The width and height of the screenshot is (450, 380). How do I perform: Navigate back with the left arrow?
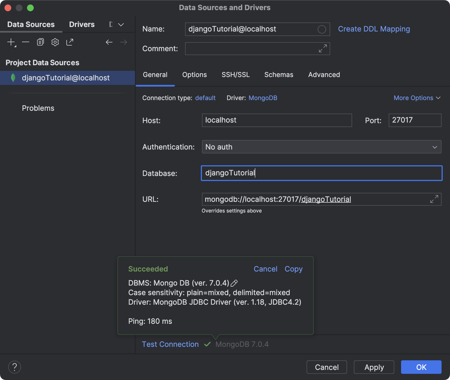pyautogui.click(x=109, y=42)
